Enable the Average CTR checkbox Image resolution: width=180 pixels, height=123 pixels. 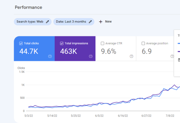pos(102,44)
